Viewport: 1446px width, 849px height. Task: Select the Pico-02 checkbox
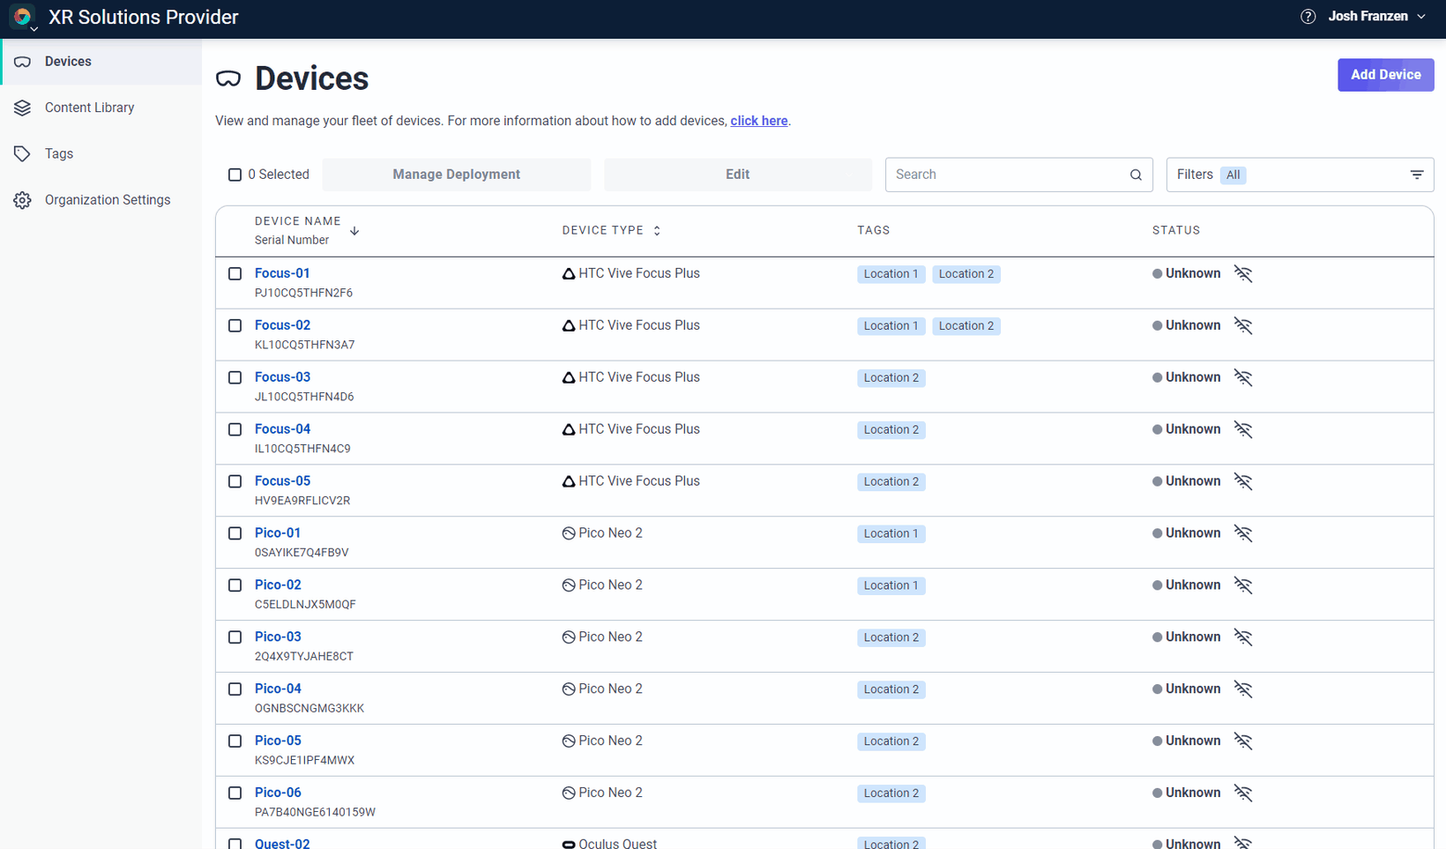click(235, 585)
